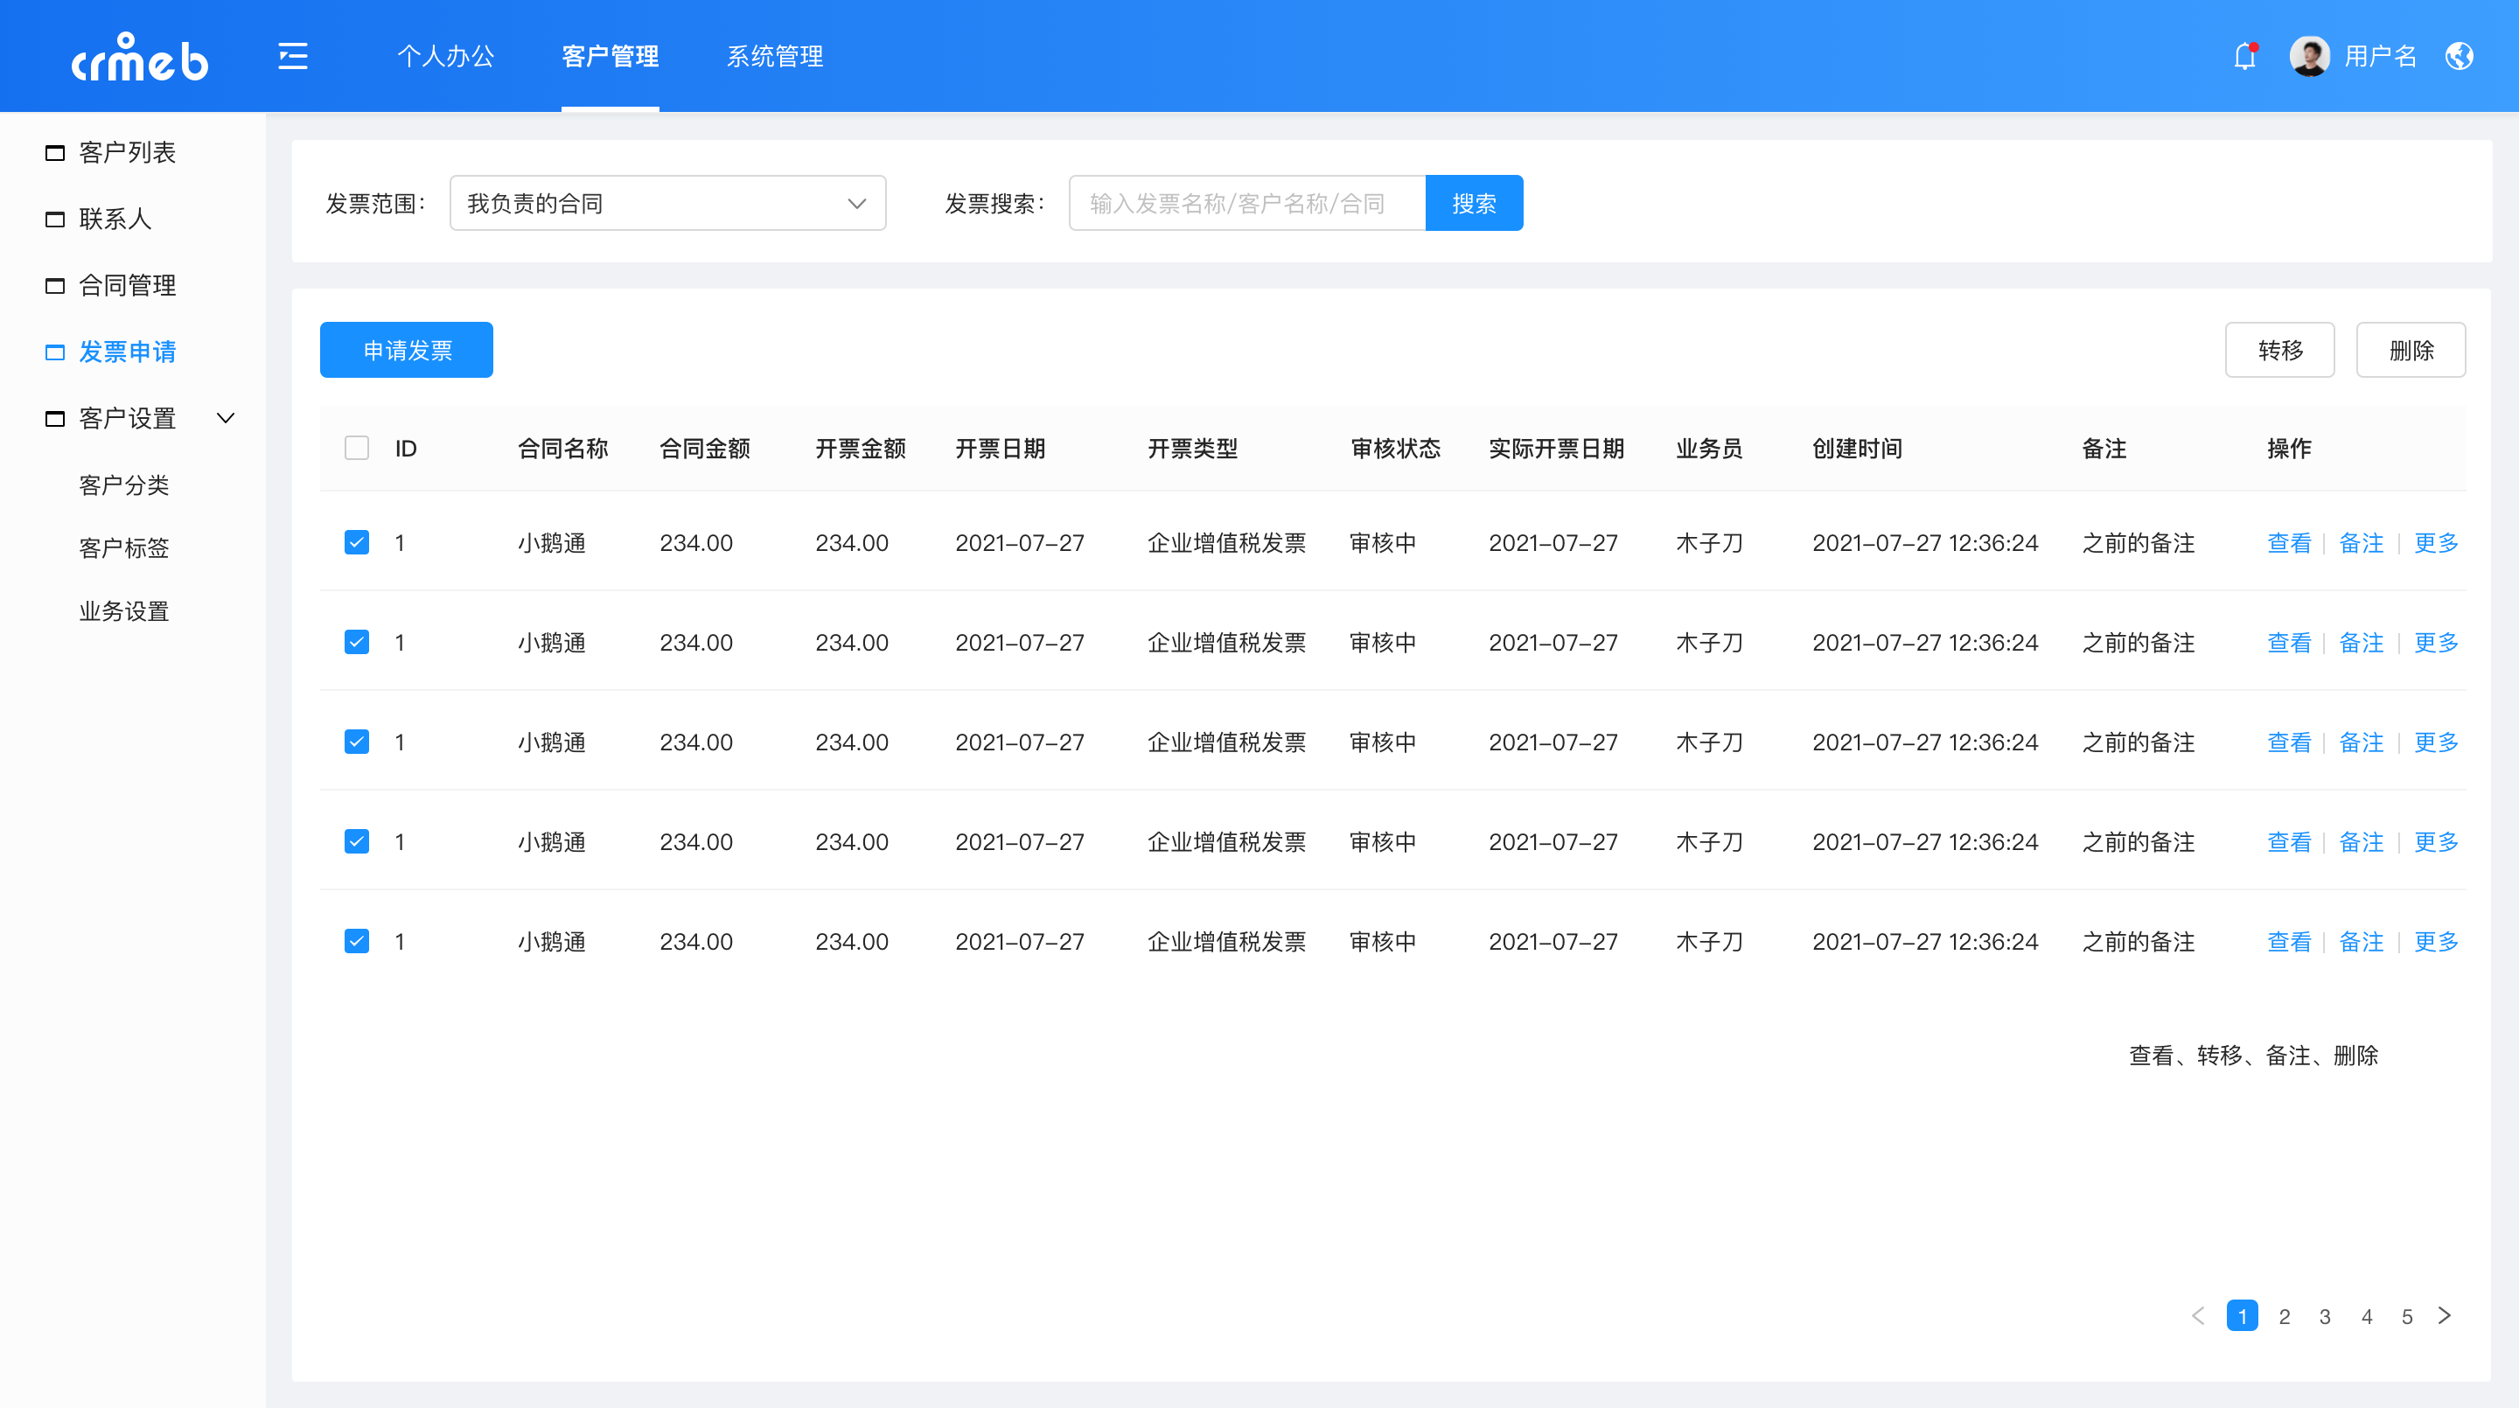Image resolution: width=2519 pixels, height=1408 pixels.
Task: Click the 转移 button
Action: [2280, 350]
